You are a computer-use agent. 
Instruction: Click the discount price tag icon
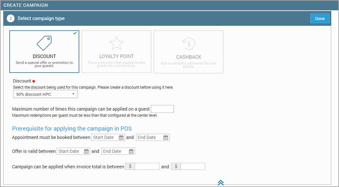44,43
